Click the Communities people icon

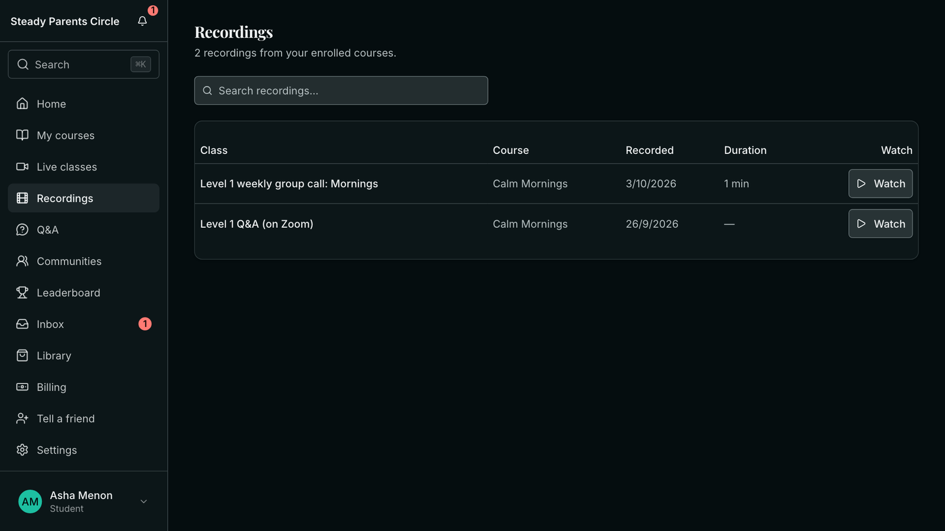click(22, 261)
